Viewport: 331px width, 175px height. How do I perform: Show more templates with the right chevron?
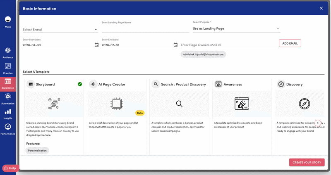[x=318, y=123]
